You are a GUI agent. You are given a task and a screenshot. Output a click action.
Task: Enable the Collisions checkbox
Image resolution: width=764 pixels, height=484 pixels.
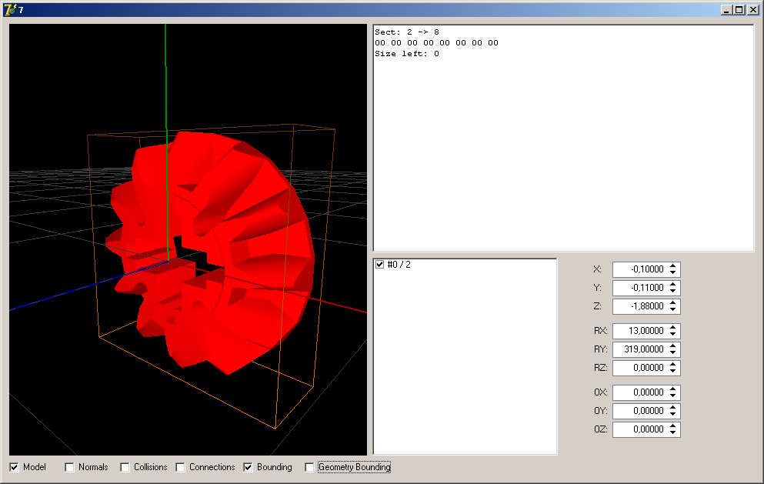point(125,467)
